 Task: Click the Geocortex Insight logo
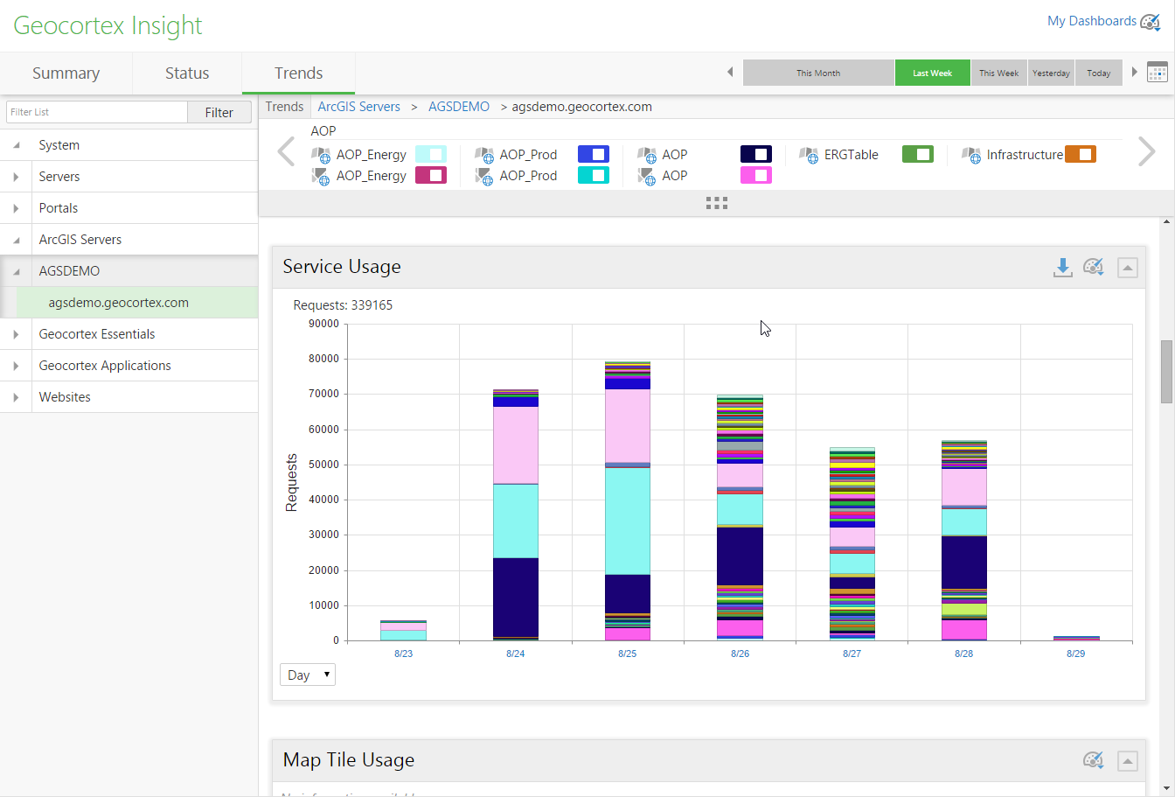point(108,26)
